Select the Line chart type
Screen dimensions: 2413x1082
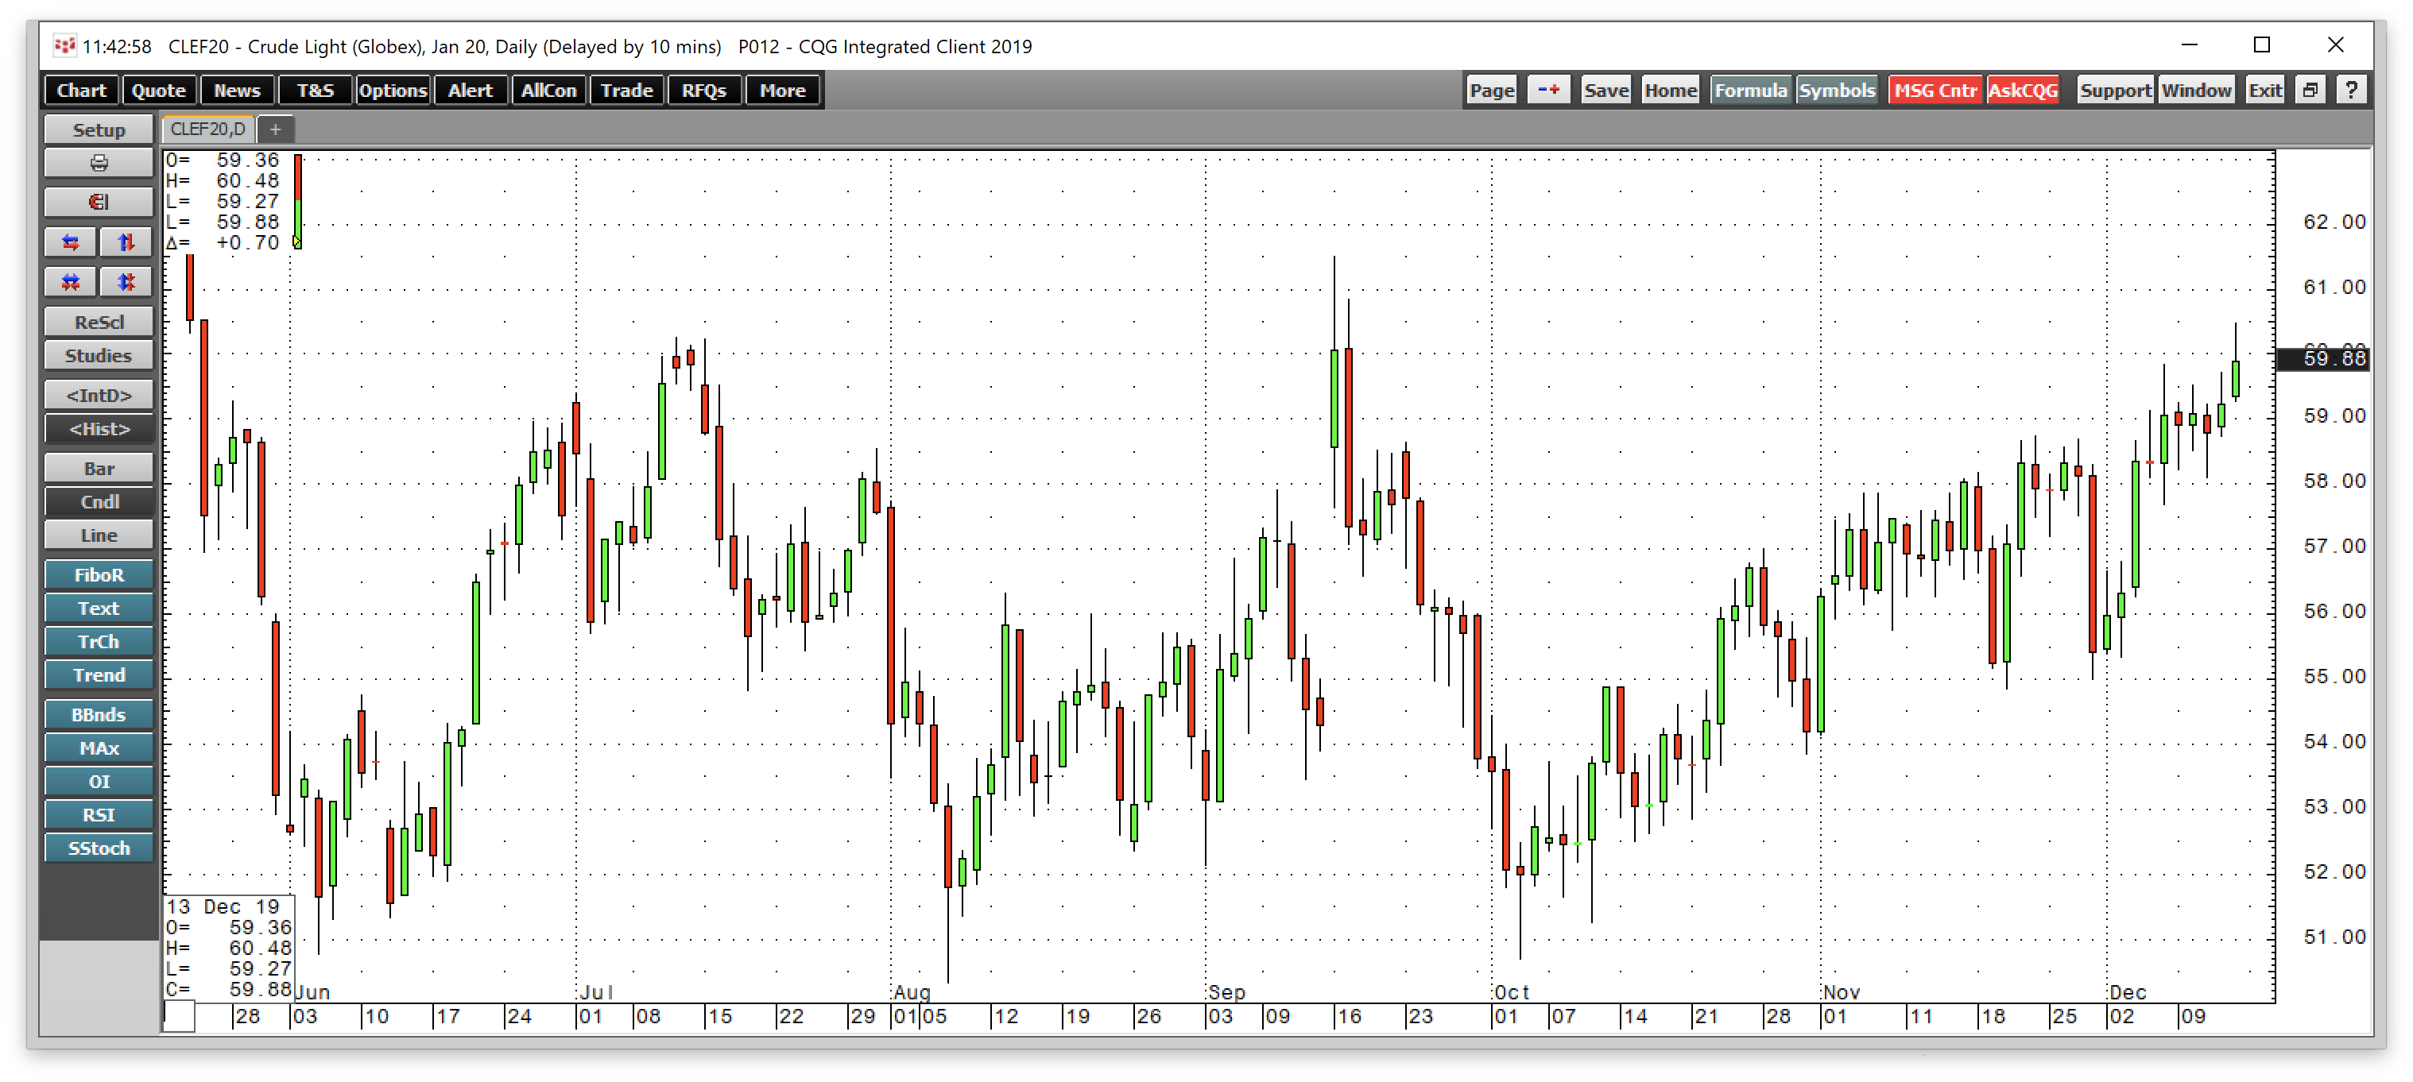tap(99, 535)
